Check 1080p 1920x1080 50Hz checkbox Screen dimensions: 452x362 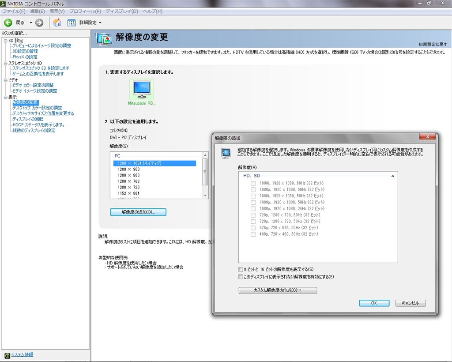tap(253, 202)
